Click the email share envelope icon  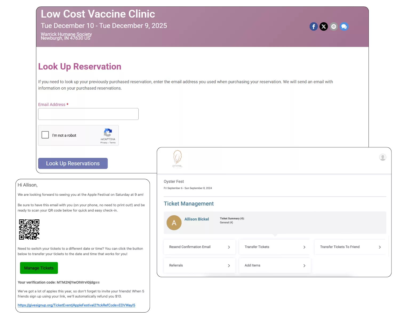point(334,27)
